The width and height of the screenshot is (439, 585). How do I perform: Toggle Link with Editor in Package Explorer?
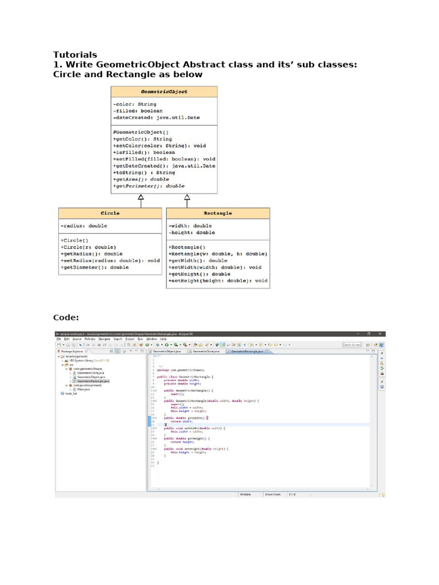tap(117, 351)
